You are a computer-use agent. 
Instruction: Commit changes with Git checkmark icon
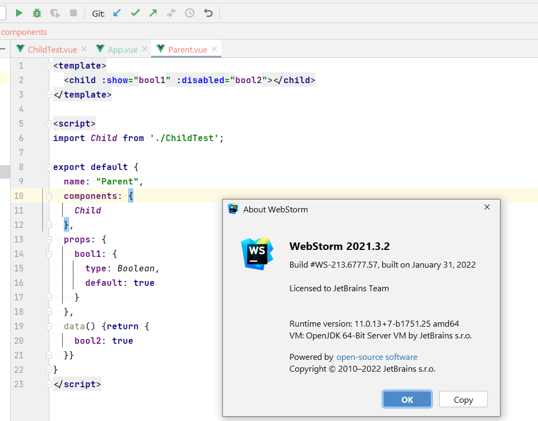136,13
